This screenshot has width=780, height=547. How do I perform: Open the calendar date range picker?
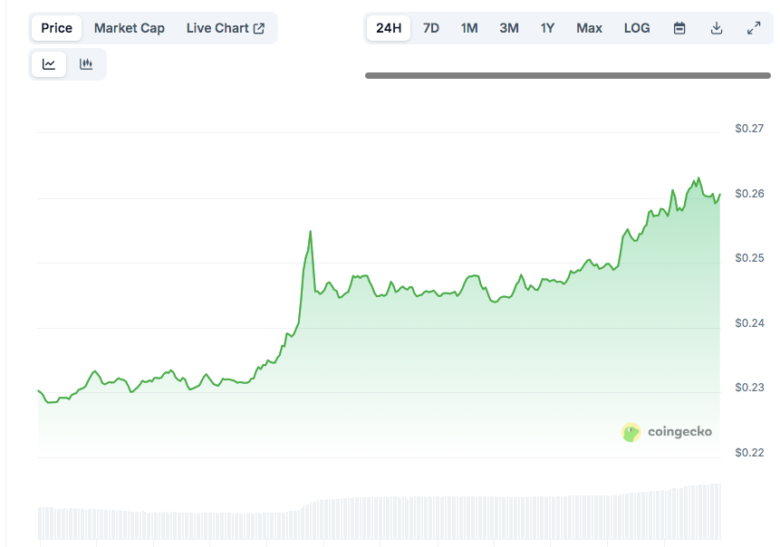click(679, 28)
